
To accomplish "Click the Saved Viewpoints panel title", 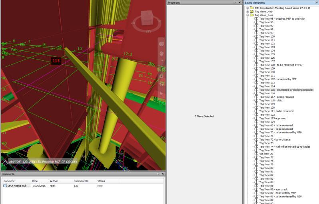I will pos(255,3).
